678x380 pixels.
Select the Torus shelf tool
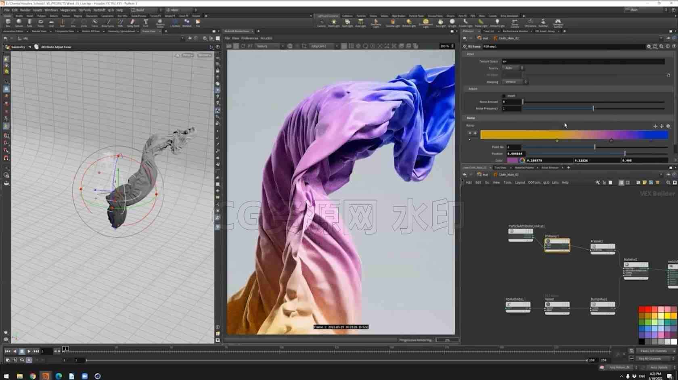tap(40, 23)
